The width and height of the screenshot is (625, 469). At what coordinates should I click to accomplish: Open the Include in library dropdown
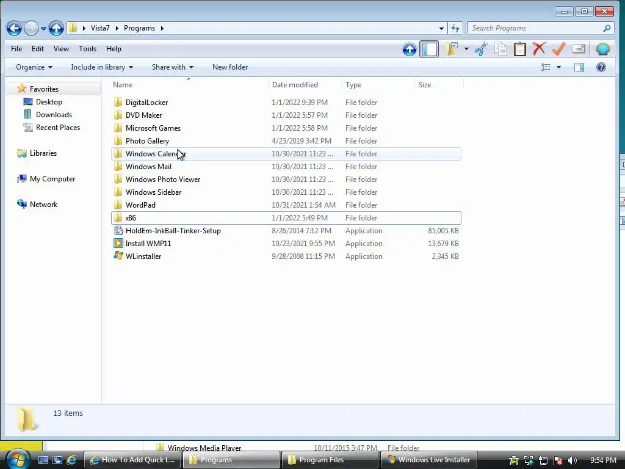click(102, 67)
